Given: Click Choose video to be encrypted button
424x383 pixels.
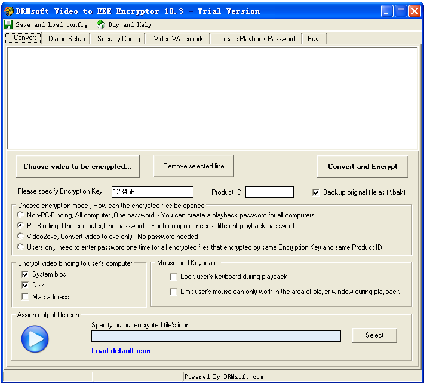Looking at the screenshot, I should point(78,166).
